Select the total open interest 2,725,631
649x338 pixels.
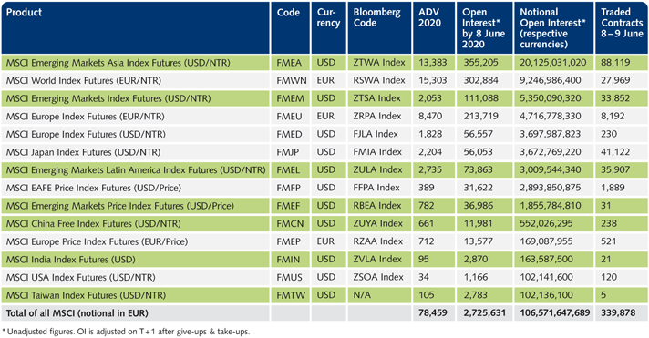[x=484, y=313]
